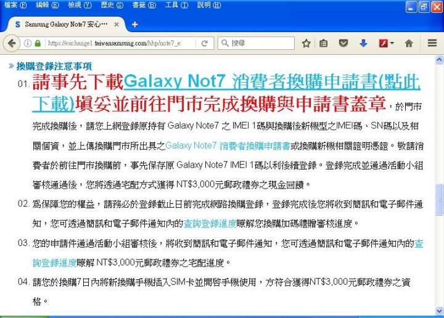
Task: Click the search magnifier icon
Action: point(225,43)
